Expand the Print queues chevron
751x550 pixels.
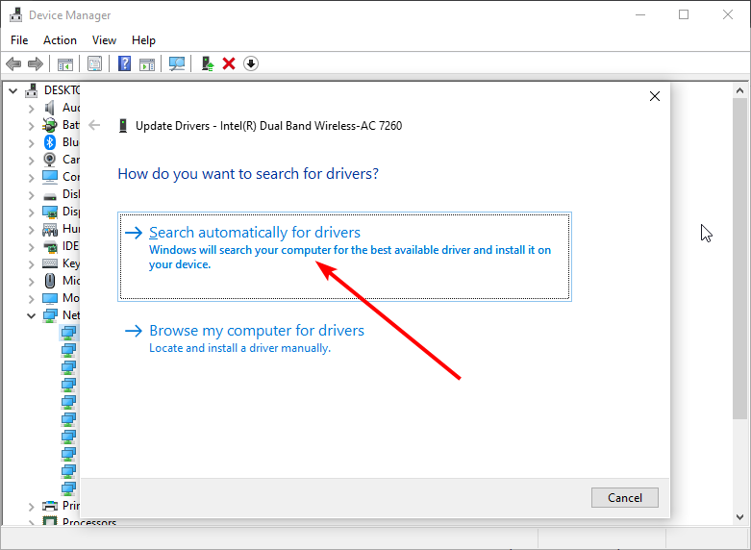pyautogui.click(x=32, y=506)
